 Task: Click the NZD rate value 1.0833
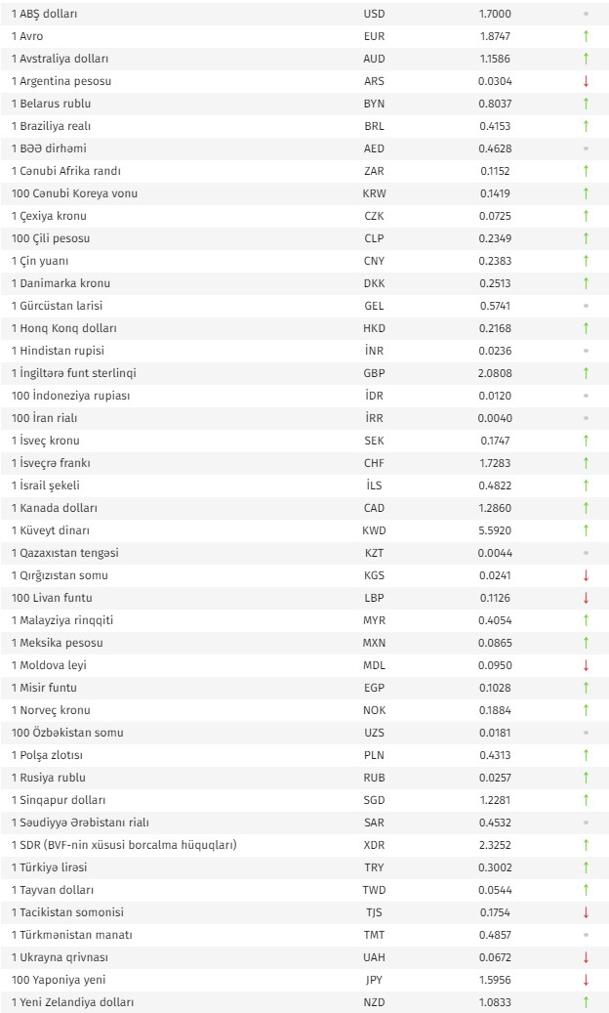[495, 1002]
